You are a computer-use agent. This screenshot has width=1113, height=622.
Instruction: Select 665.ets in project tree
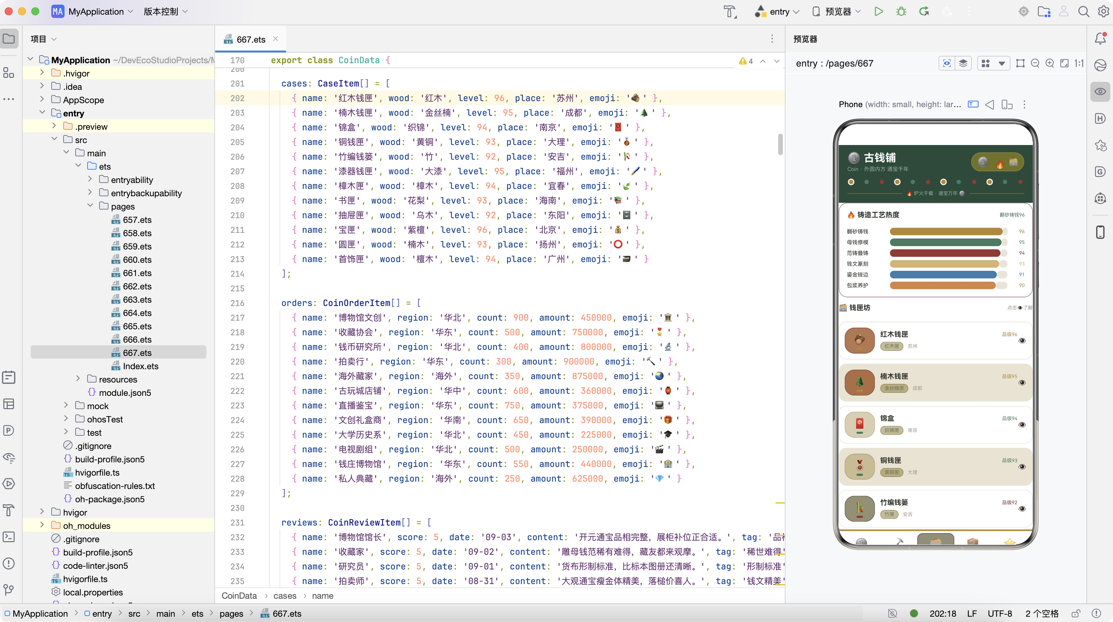(x=137, y=326)
